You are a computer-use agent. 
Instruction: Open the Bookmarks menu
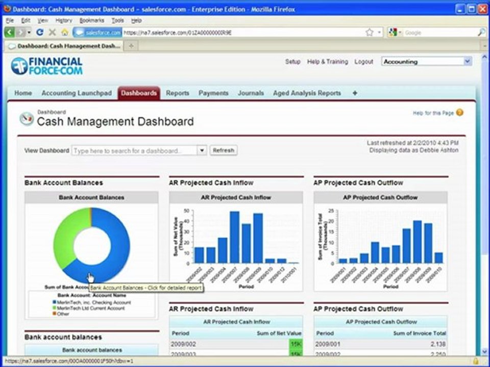[x=91, y=20]
